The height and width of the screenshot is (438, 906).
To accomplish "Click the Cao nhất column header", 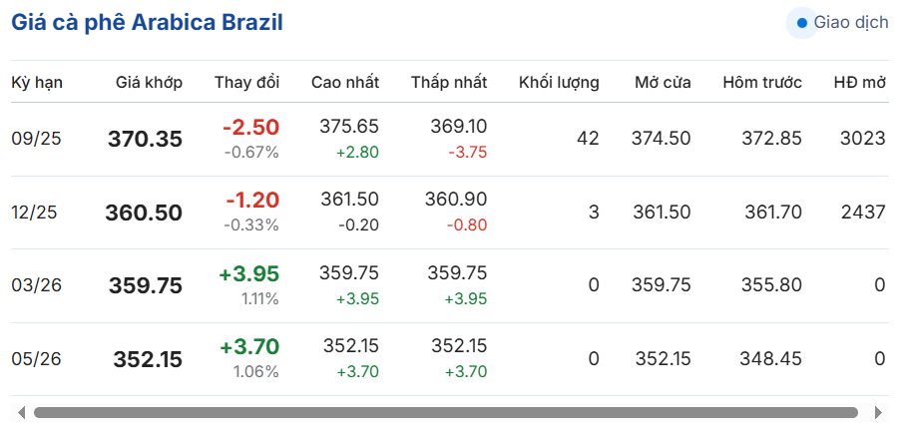I will 345,83.
